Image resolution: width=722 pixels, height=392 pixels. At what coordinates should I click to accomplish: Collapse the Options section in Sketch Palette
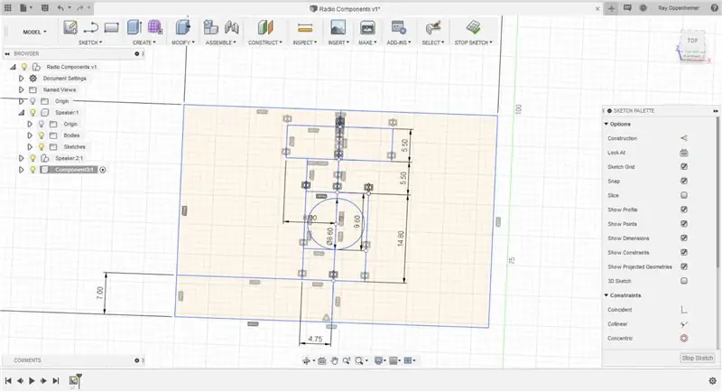[606, 124]
